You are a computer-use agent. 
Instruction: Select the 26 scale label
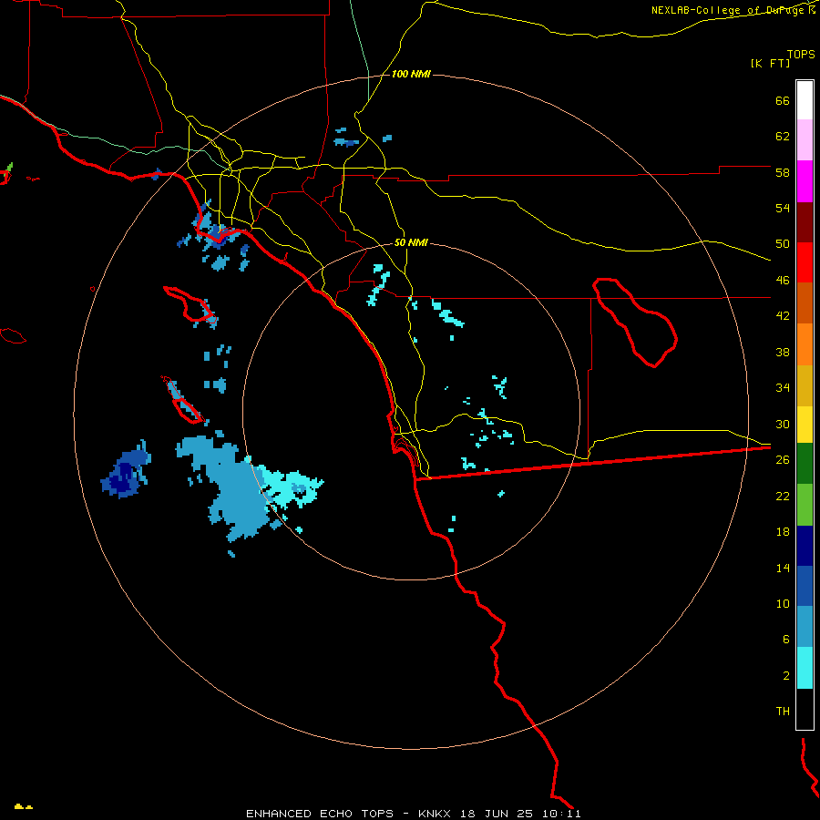click(783, 460)
